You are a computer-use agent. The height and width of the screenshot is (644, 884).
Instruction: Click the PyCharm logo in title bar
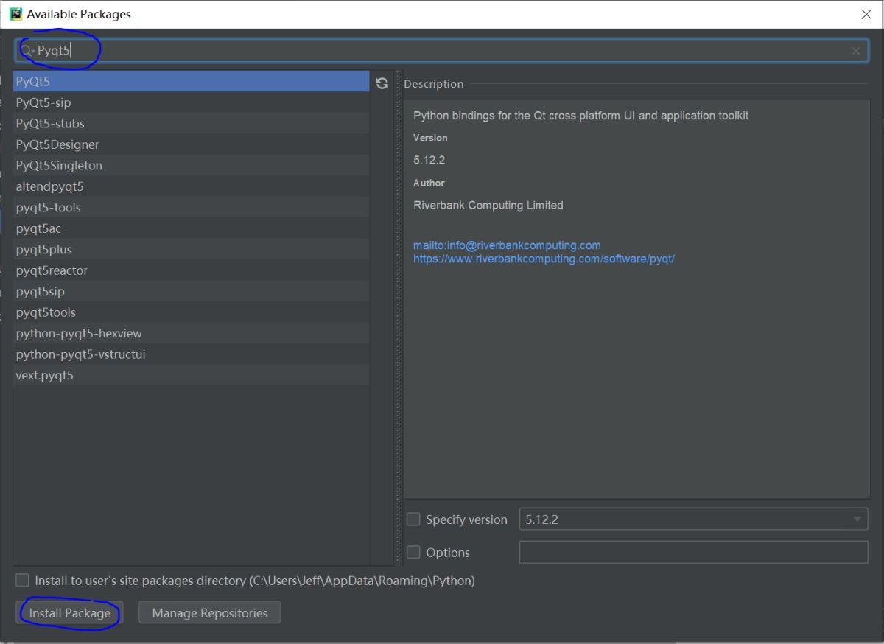[15, 14]
